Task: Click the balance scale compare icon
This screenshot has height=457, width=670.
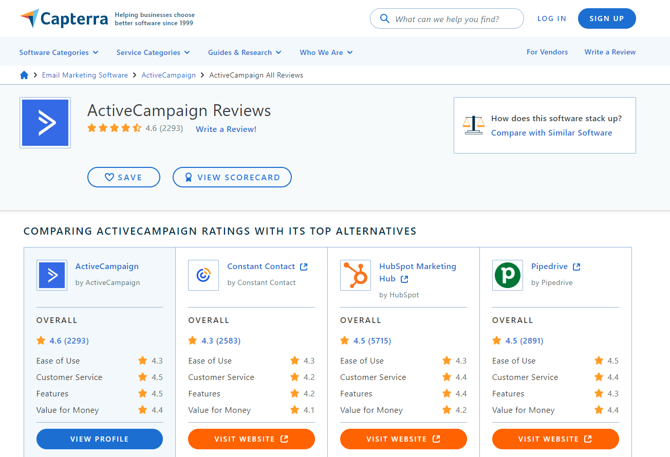Action: pos(473,125)
